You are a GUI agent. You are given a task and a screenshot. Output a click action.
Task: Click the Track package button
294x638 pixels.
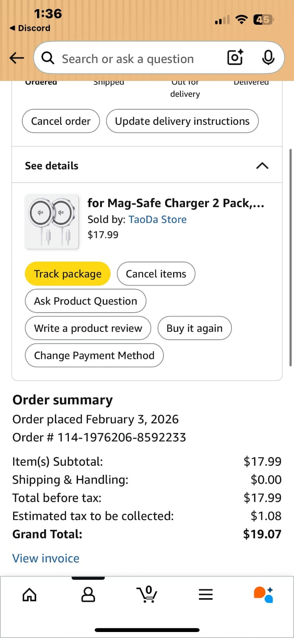(68, 274)
